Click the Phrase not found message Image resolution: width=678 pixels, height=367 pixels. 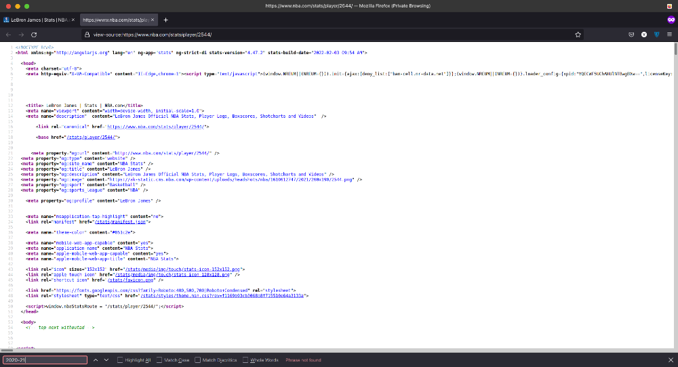coord(303,360)
